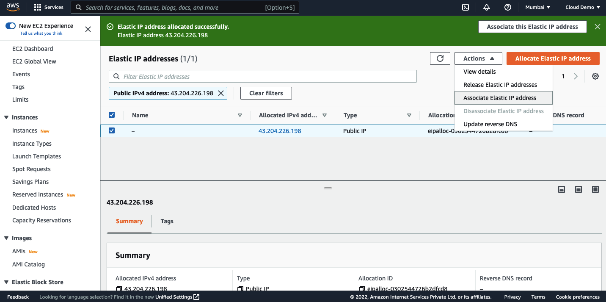The height and width of the screenshot is (302, 606).
Task: Launch CloudShell terminal icon in top bar
Action: [465, 7]
